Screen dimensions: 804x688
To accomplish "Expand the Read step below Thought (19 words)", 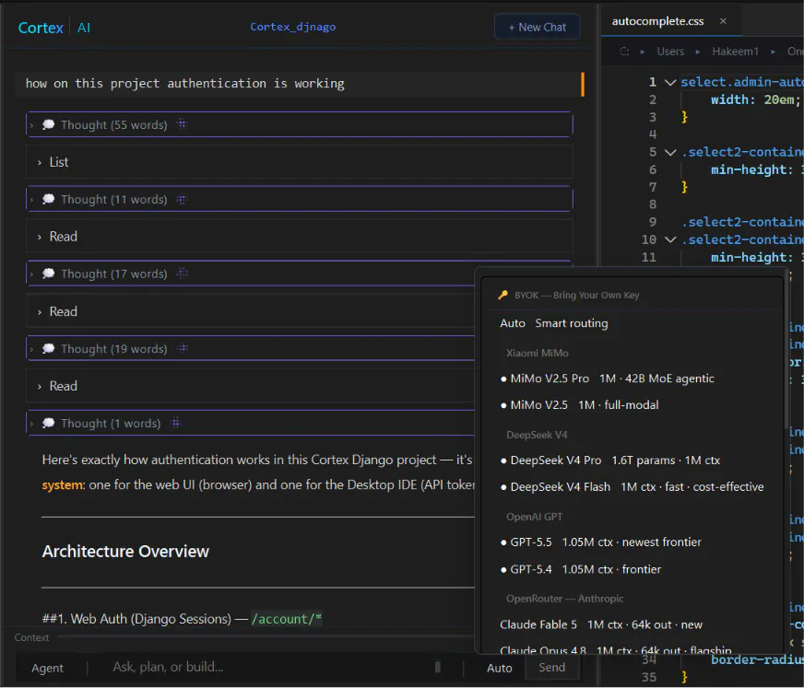I will click(x=250, y=386).
